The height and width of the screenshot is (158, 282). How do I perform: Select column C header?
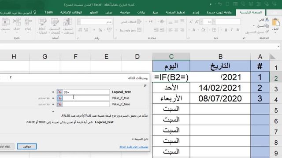[171, 57]
